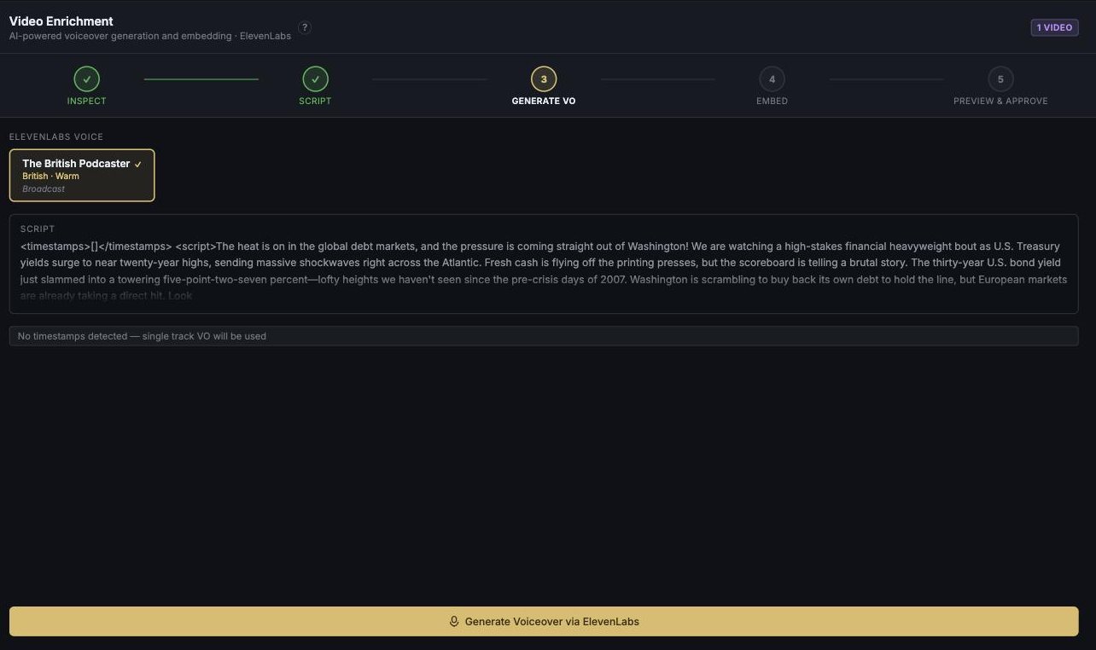Image resolution: width=1096 pixels, height=650 pixels.
Task: Click the step 5 Preview & Approve circle
Action: click(1000, 79)
